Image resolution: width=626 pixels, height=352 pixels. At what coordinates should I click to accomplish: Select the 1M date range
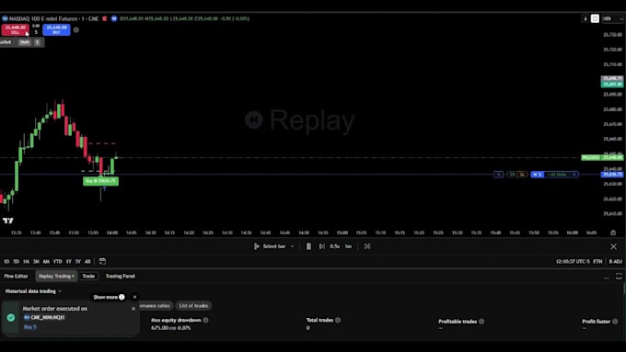click(26, 262)
